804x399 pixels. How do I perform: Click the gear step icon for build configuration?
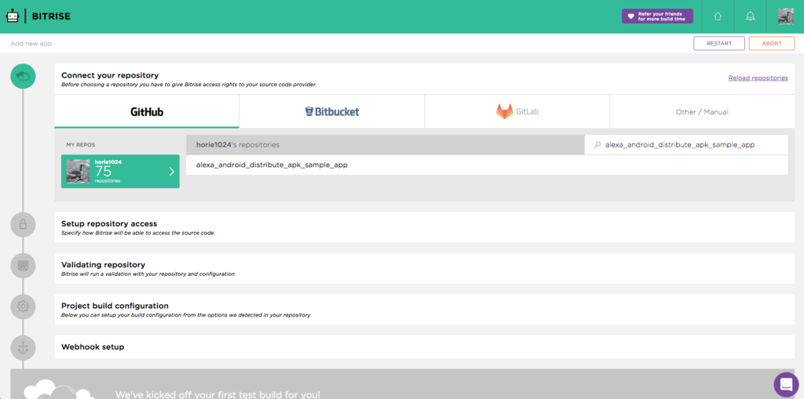[x=23, y=307]
